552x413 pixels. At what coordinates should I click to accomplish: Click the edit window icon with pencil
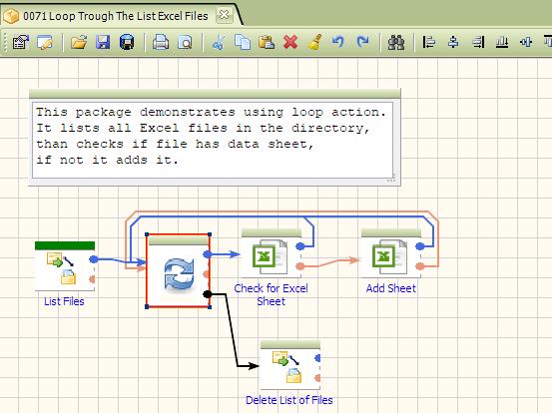tap(45, 42)
